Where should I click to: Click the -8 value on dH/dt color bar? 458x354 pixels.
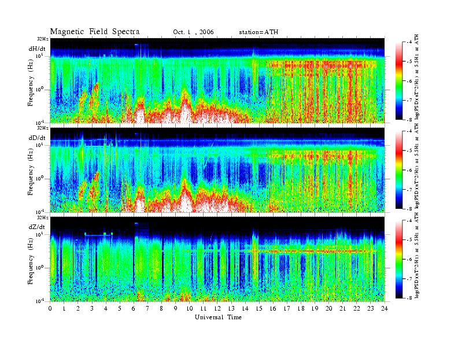409,120
